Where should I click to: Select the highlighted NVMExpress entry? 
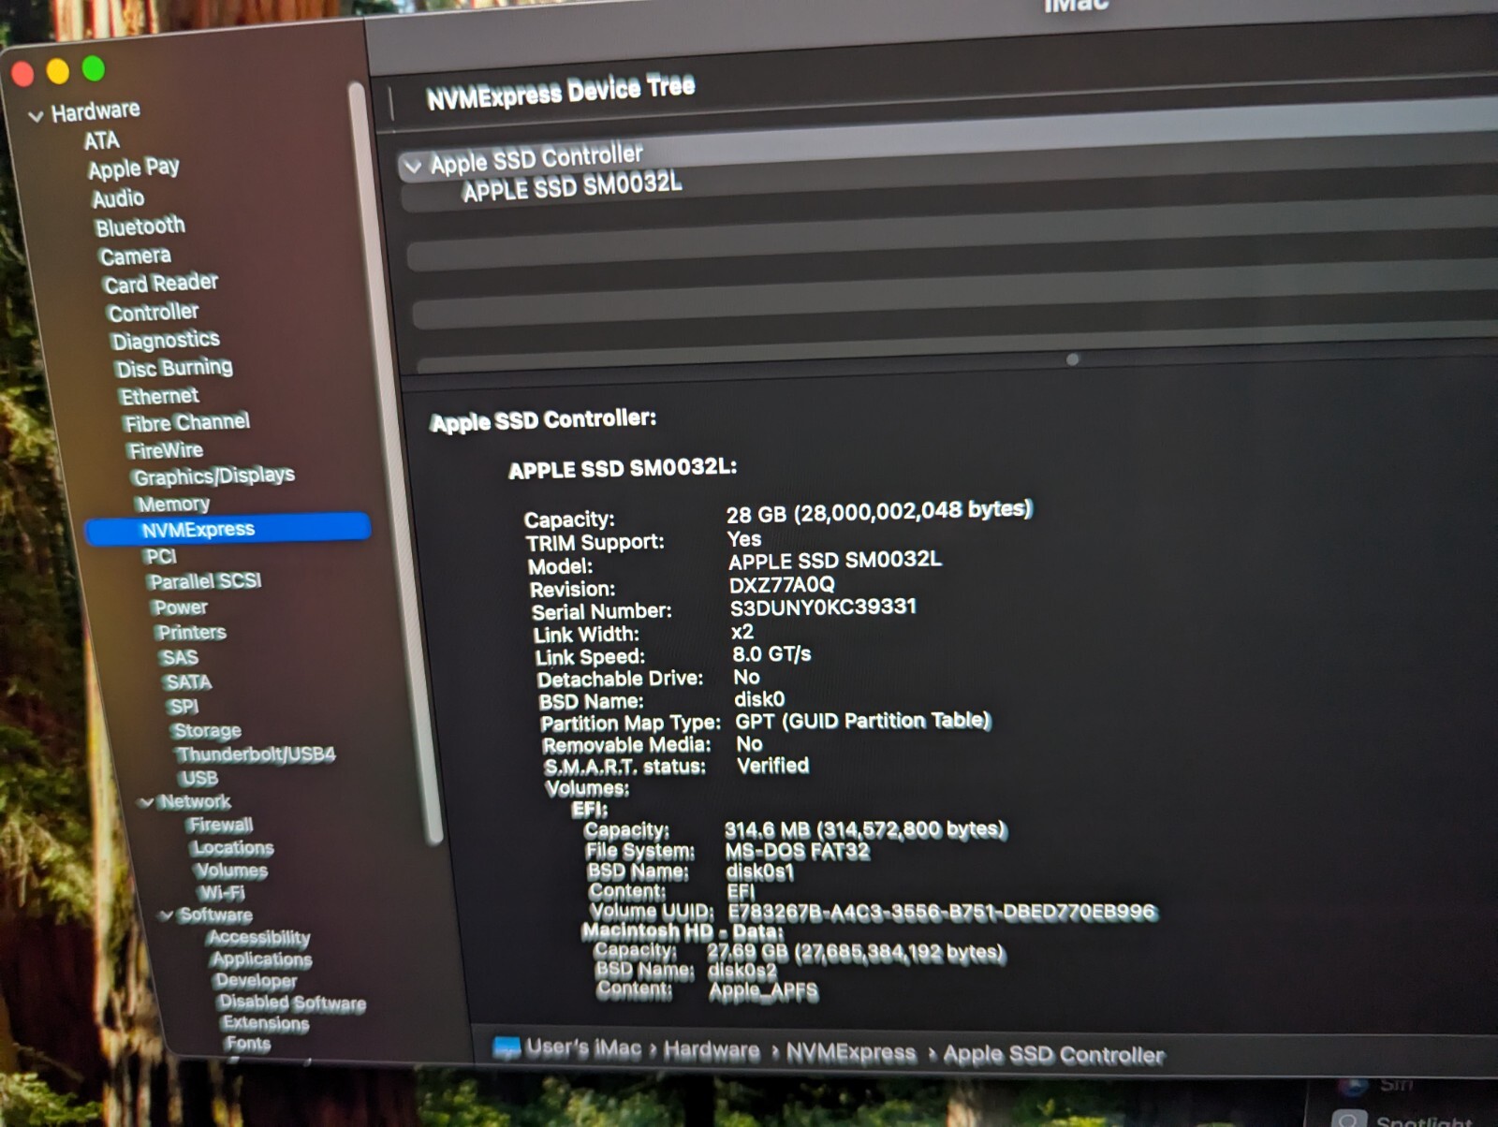click(228, 529)
